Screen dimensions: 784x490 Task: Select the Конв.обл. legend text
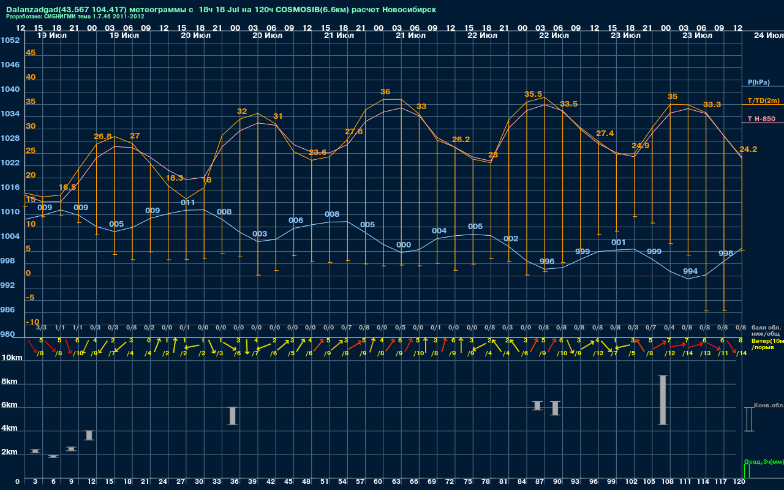pos(768,405)
